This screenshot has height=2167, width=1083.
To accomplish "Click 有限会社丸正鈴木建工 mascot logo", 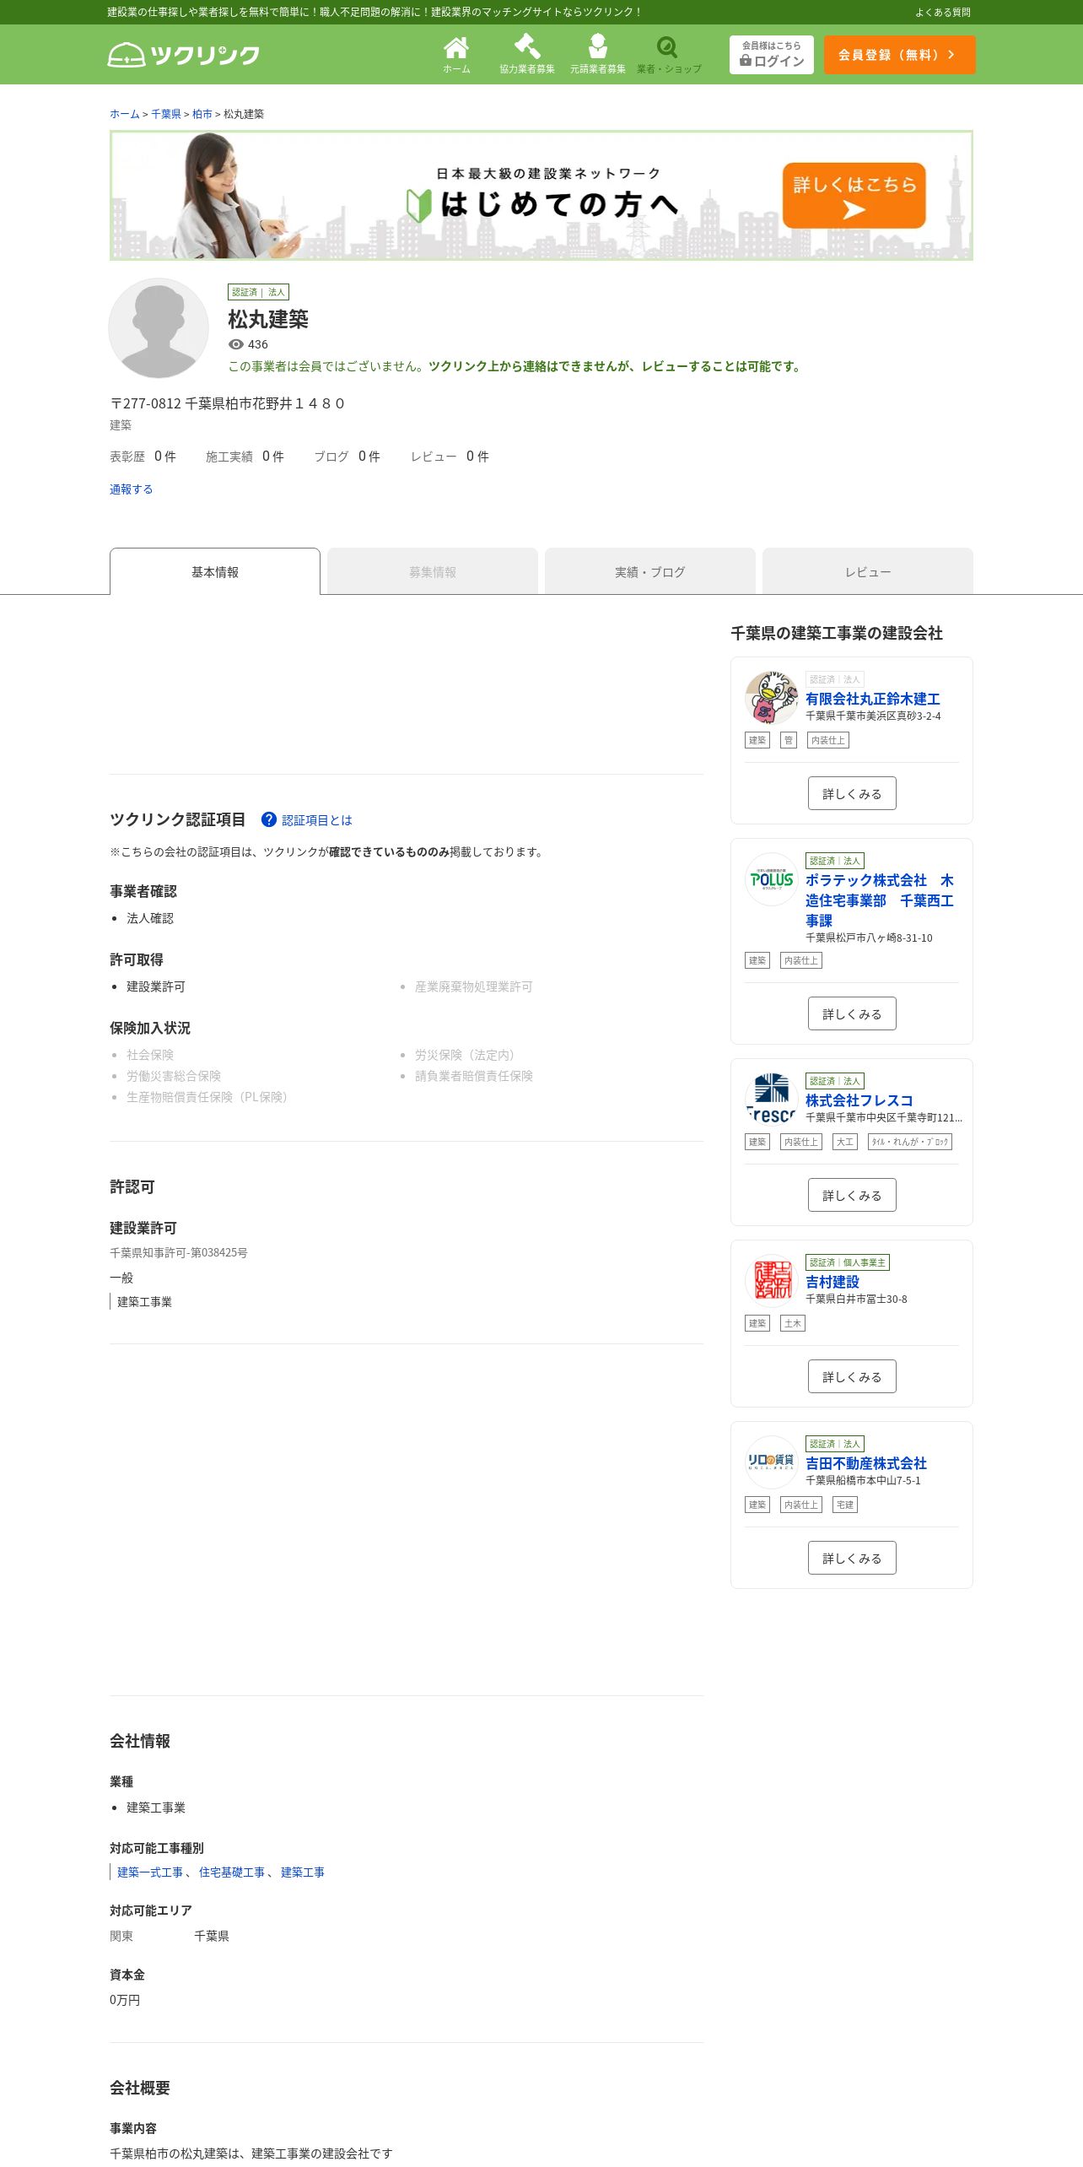I will click(x=771, y=698).
